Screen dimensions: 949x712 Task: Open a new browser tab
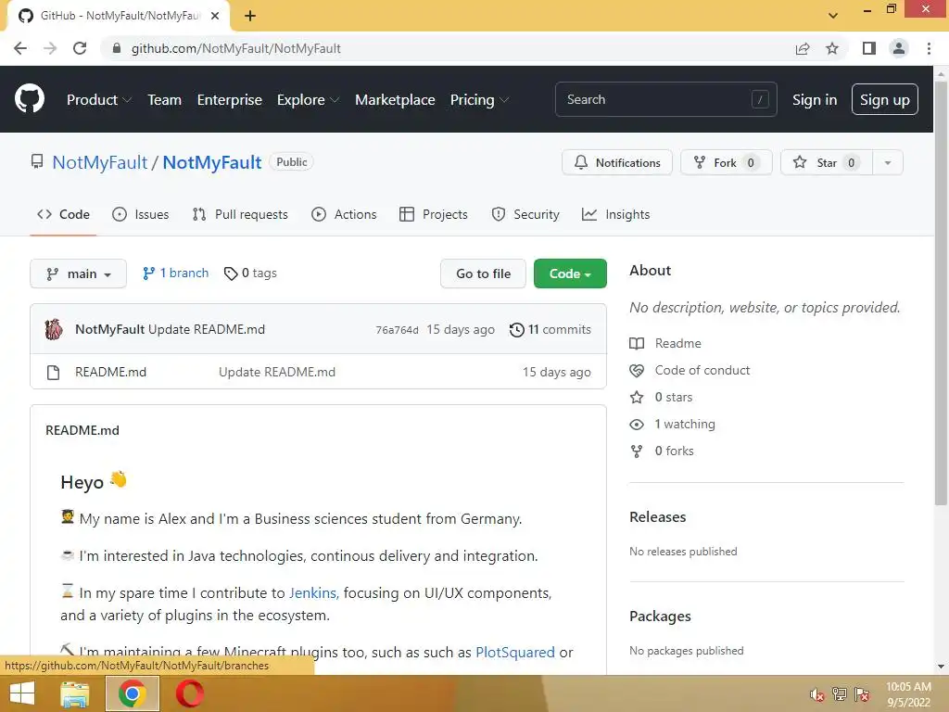tap(250, 16)
